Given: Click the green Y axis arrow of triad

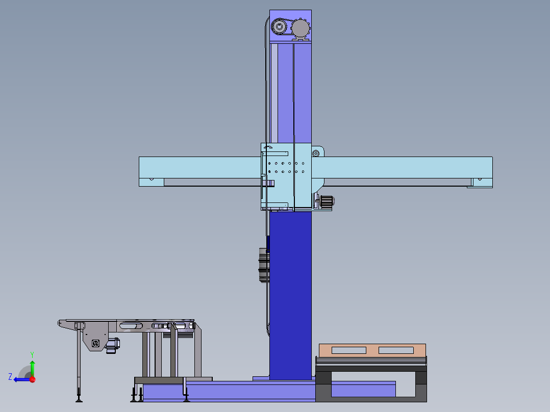Looking at the screenshot, I should coord(32,368).
